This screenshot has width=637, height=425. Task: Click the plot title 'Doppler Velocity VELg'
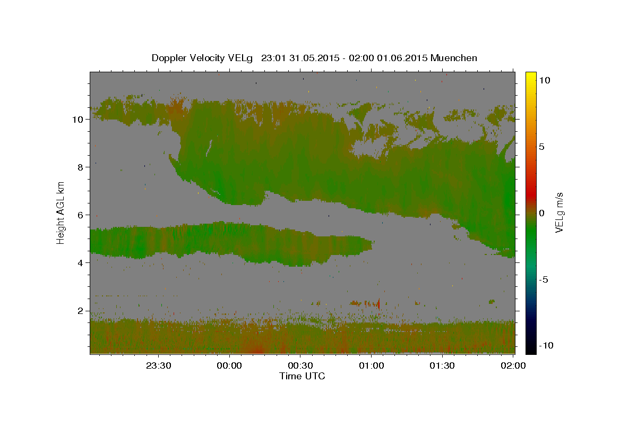pyautogui.click(x=202, y=58)
